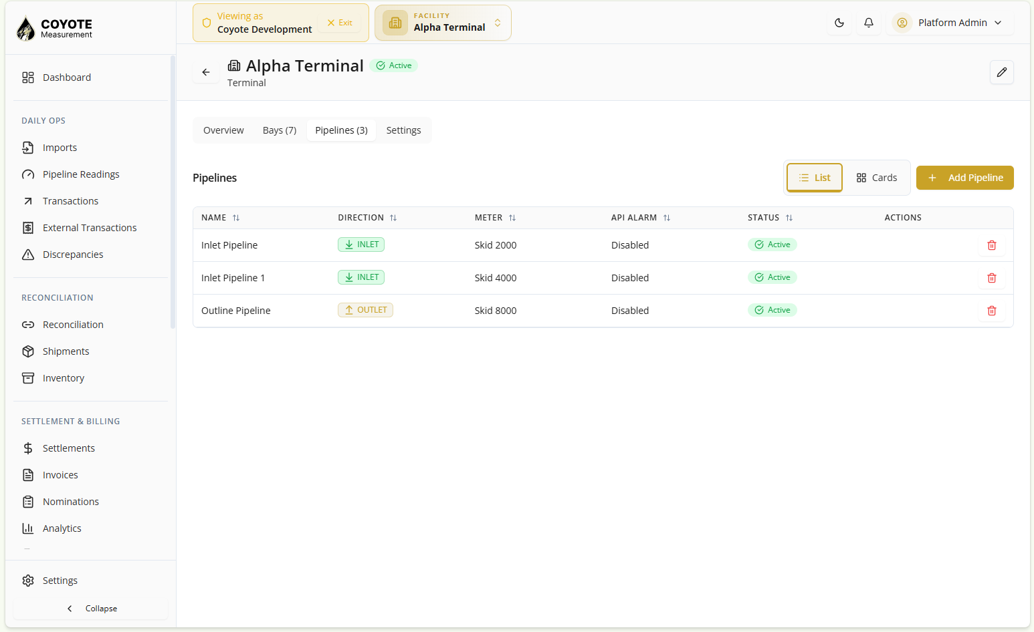
Task: Click Active status in Outline Pipeline row
Action: point(772,310)
